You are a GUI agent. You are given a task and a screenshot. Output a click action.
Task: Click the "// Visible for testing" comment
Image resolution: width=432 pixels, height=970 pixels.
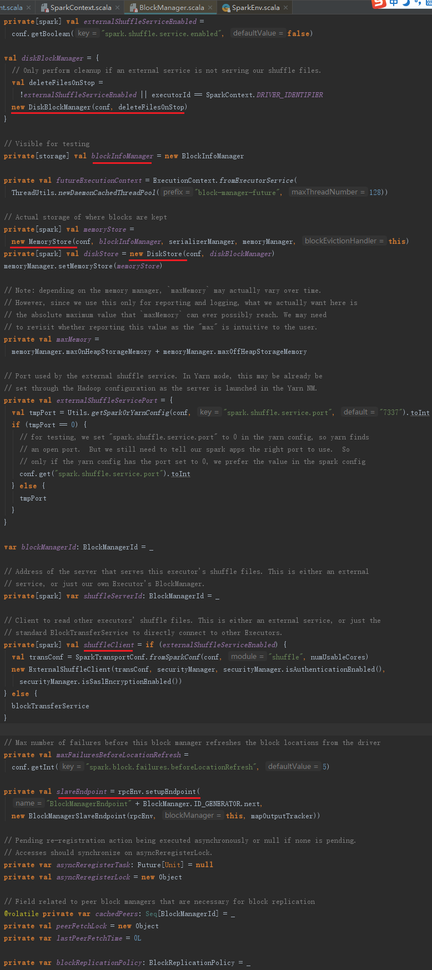pyautogui.click(x=47, y=144)
